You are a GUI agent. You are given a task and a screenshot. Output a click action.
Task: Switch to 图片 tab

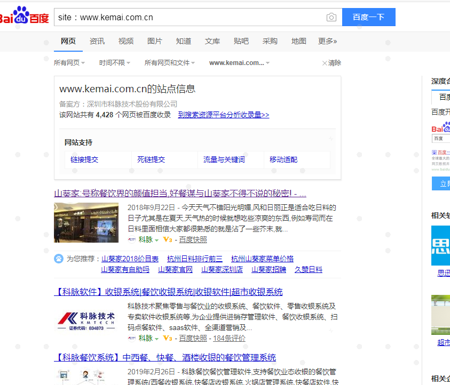click(155, 41)
